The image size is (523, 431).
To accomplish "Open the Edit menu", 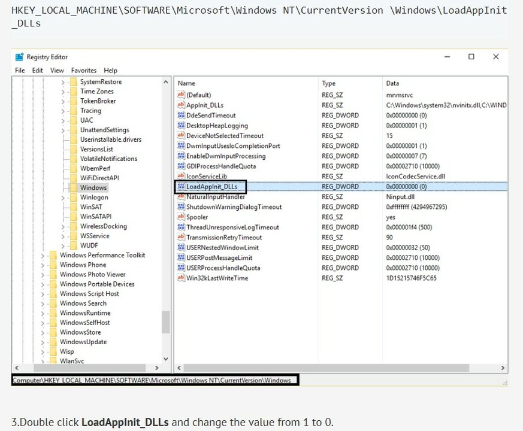I will 37,70.
